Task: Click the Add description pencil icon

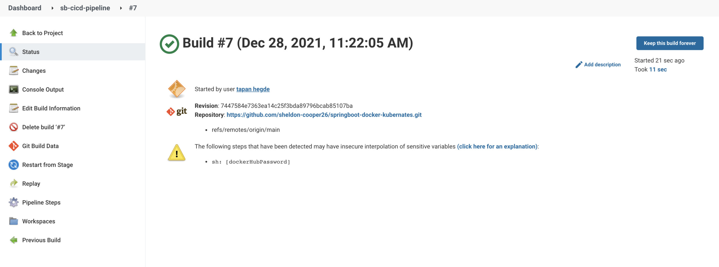Action: point(579,65)
